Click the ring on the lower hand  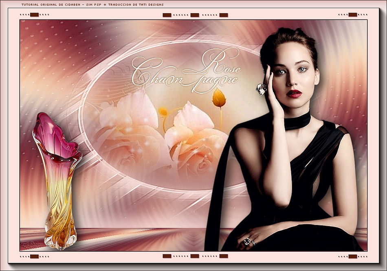tap(246, 242)
